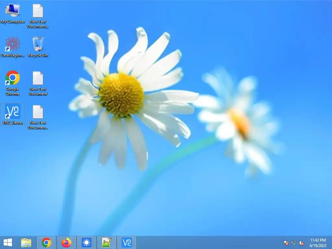Switch to VNC Viewer in the taskbar
Image resolution: width=332 pixels, height=249 pixels.
127,243
